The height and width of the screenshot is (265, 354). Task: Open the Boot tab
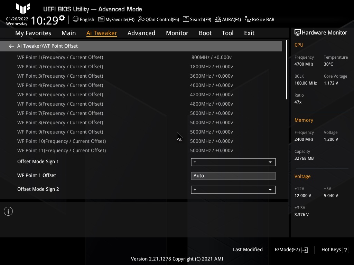click(x=205, y=33)
